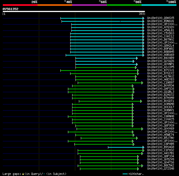This screenshot has height=176, width=179.
Task: Click the green ~80% identity legend segment
Action: pyautogui.click(x=124, y=5)
